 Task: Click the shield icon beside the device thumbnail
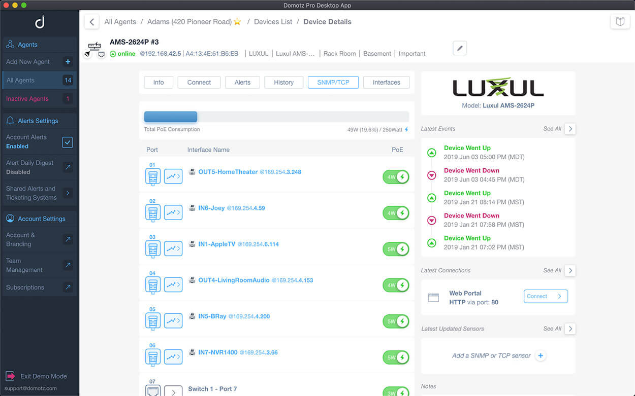[x=101, y=55]
